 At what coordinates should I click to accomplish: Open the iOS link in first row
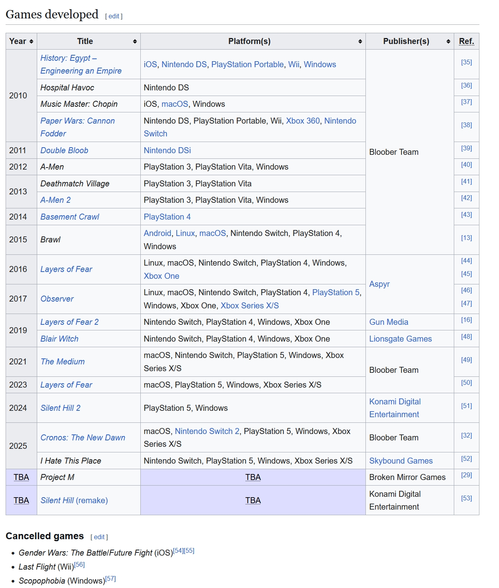click(150, 64)
